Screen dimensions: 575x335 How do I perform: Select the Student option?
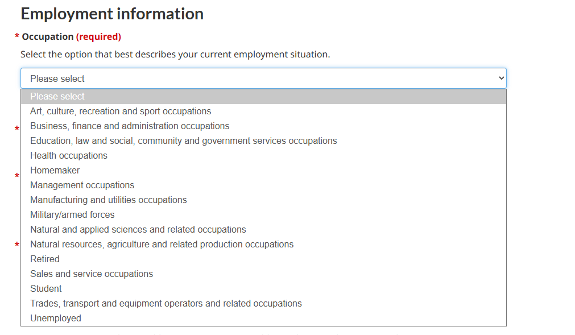[x=263, y=289]
